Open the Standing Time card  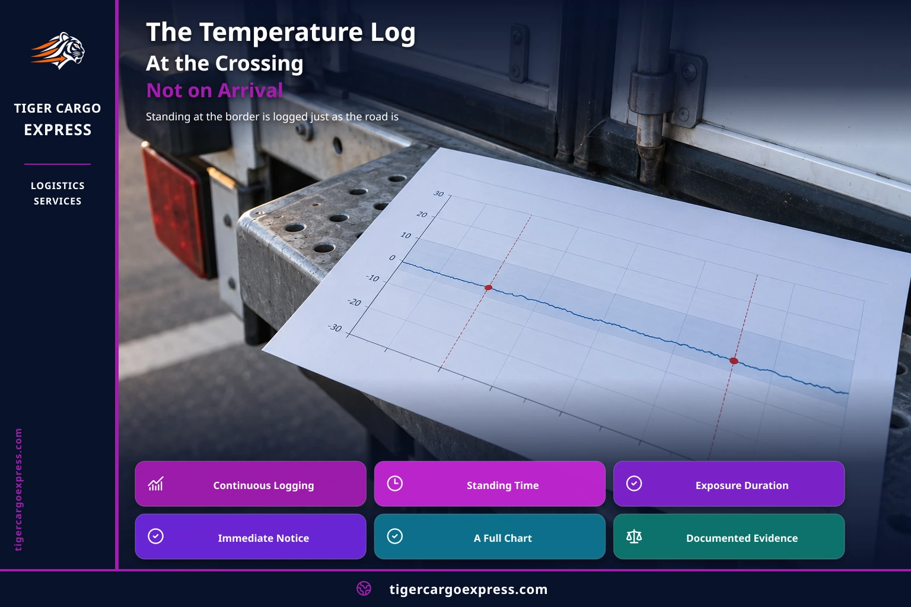[490, 484]
